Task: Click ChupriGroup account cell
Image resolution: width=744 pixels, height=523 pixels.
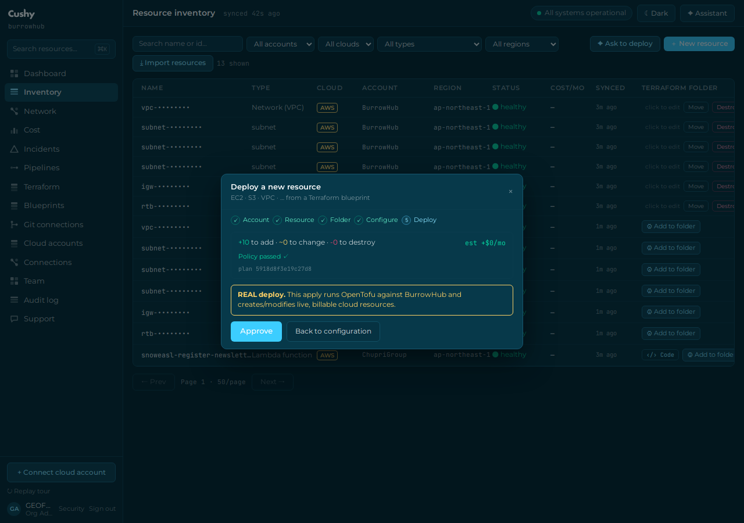Action: (x=384, y=354)
